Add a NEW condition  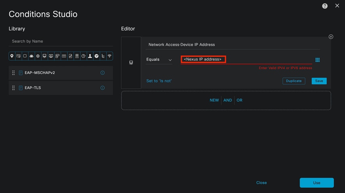tap(214, 100)
